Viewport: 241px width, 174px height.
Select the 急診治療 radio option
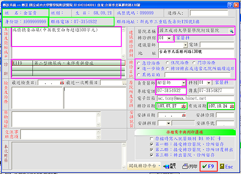coord(139,63)
